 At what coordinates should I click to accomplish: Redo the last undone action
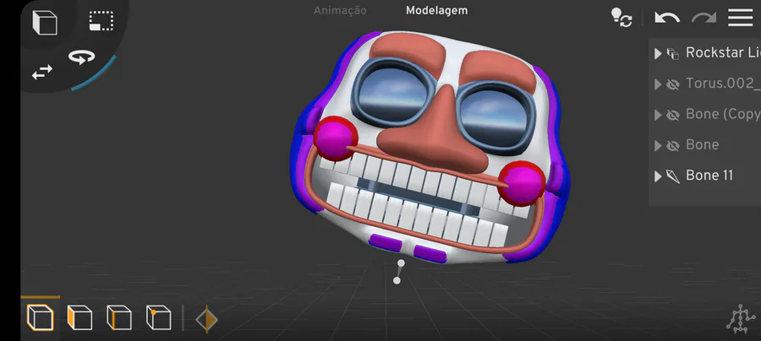pyautogui.click(x=704, y=18)
